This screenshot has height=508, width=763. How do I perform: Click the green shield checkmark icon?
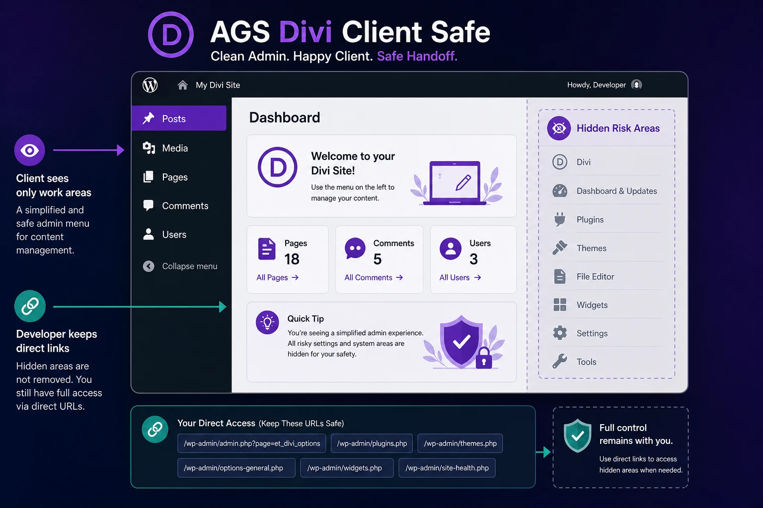pyautogui.click(x=578, y=436)
